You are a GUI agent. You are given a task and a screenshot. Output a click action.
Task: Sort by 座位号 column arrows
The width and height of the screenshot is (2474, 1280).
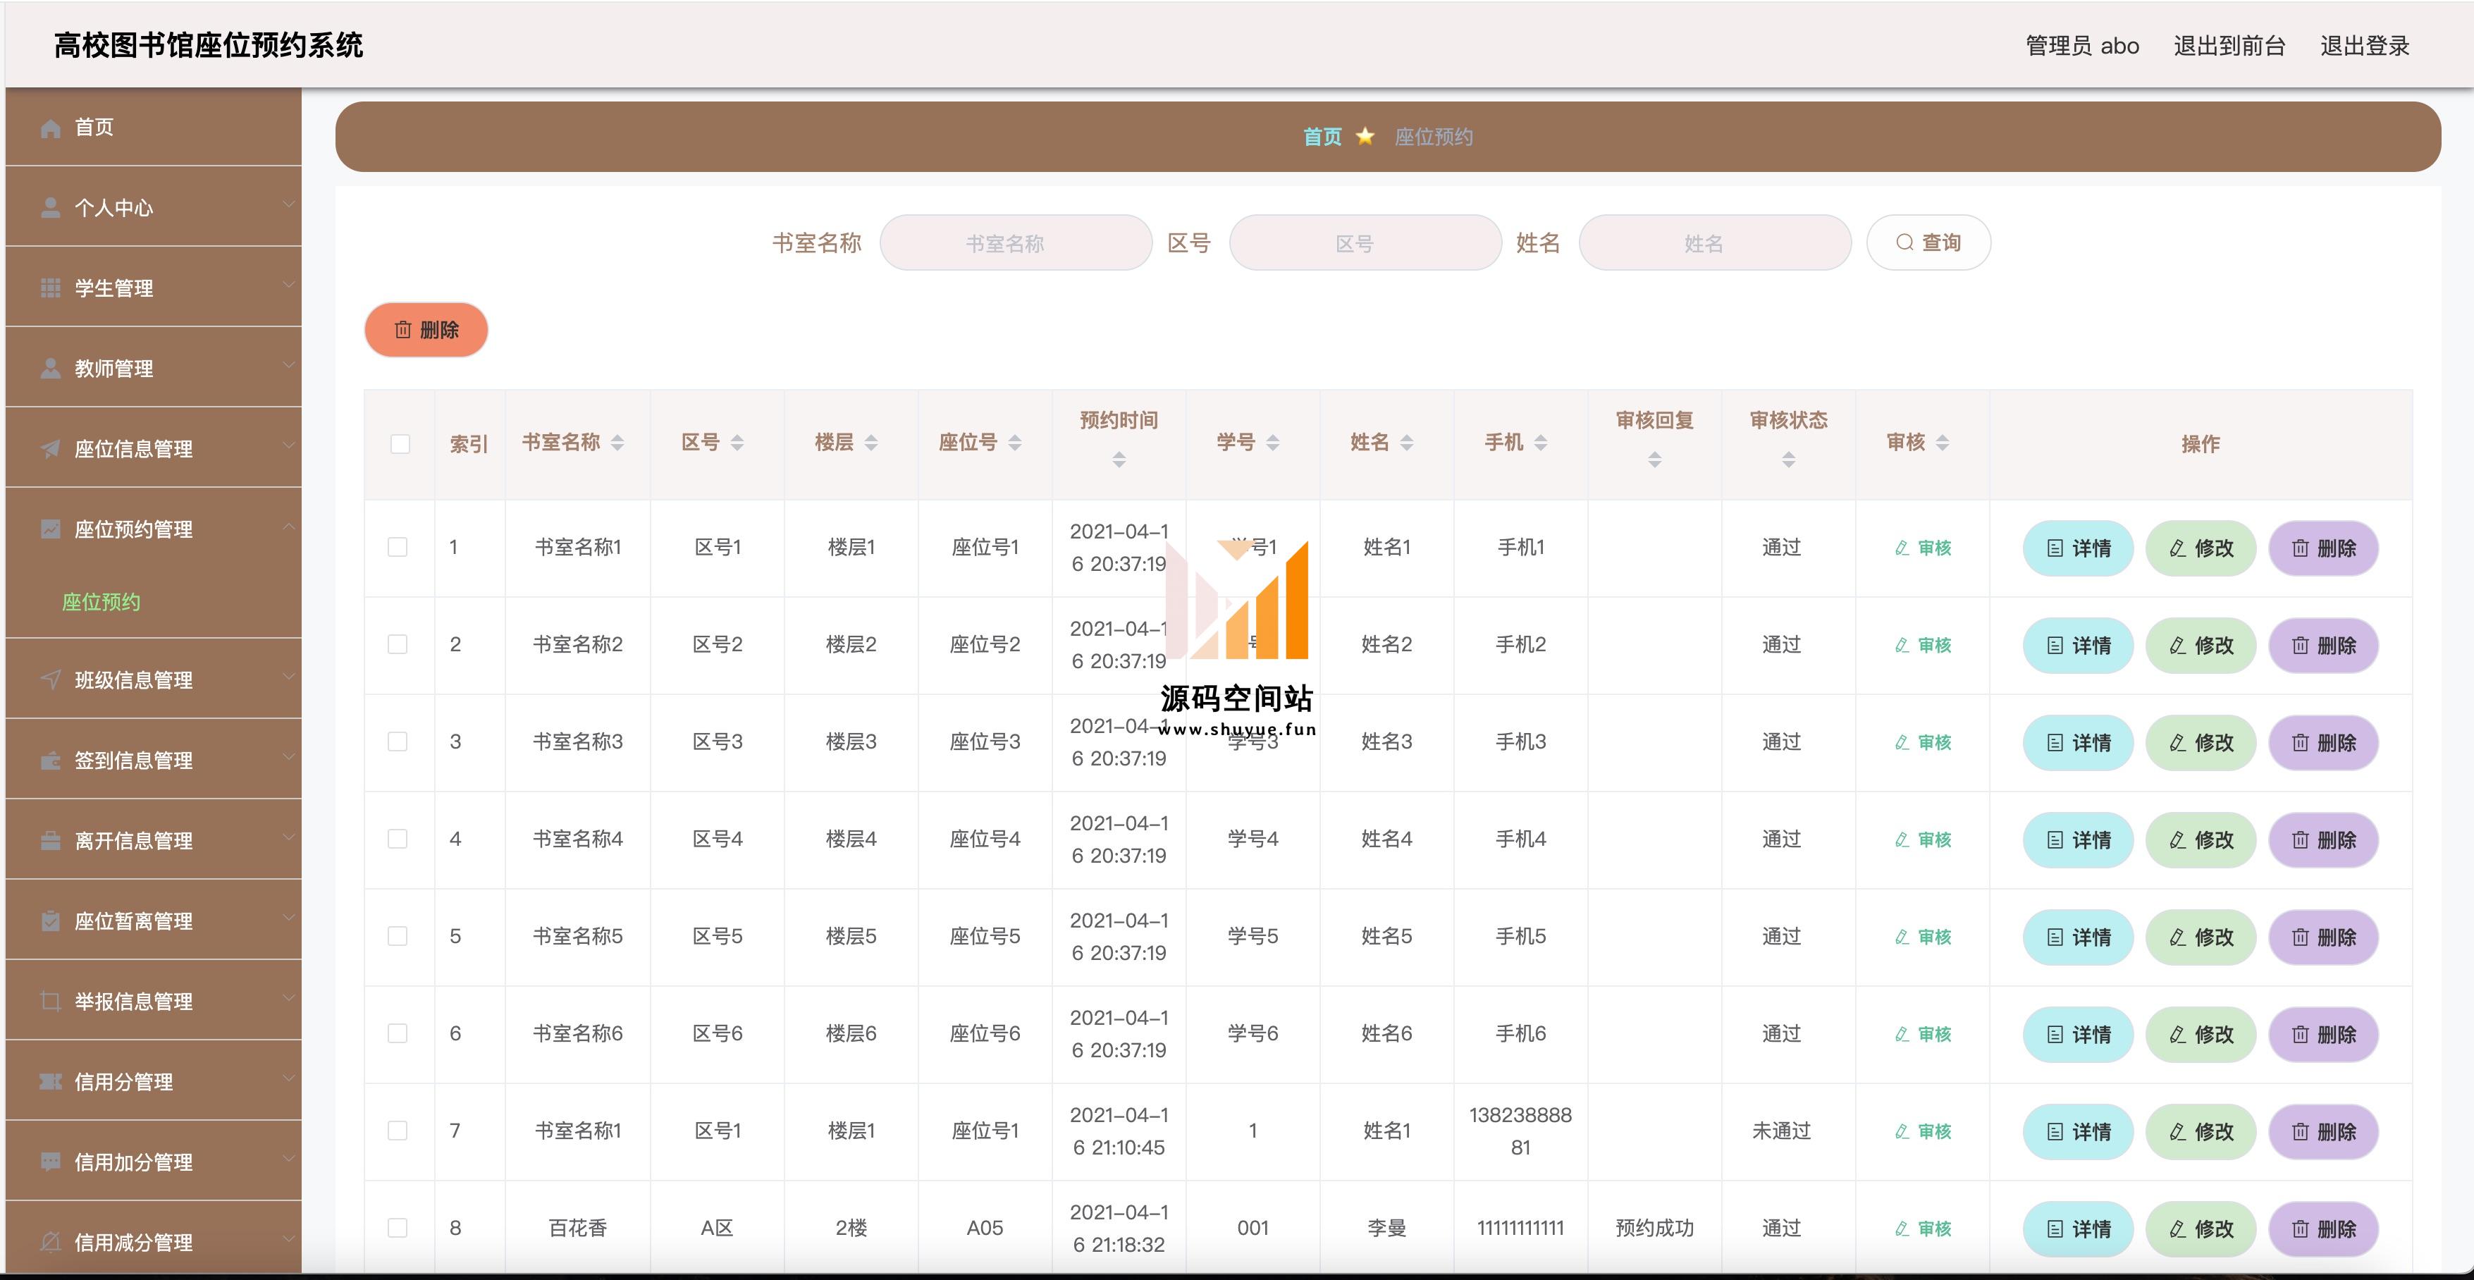1015,443
